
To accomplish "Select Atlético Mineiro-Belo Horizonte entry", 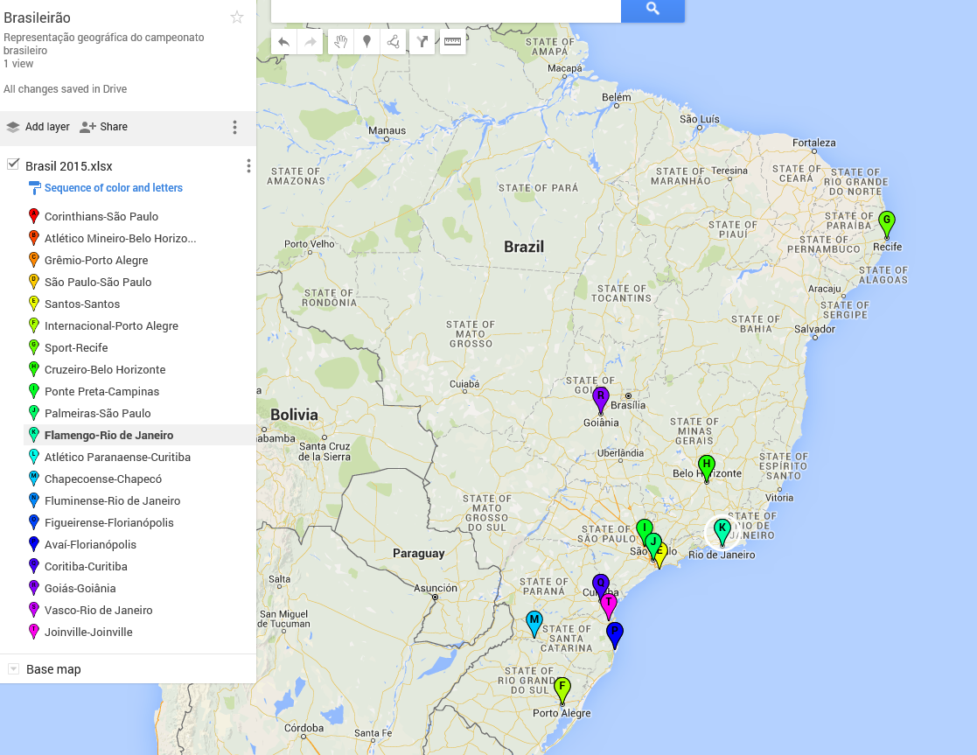I will click(x=120, y=238).
